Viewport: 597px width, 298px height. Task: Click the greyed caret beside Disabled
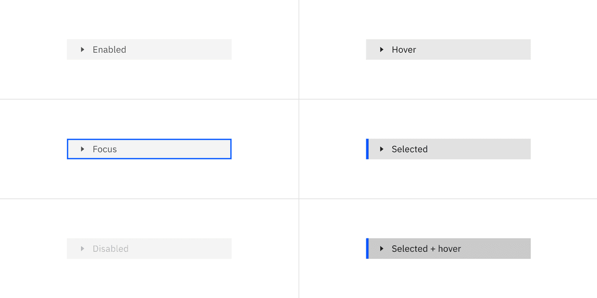tap(82, 249)
